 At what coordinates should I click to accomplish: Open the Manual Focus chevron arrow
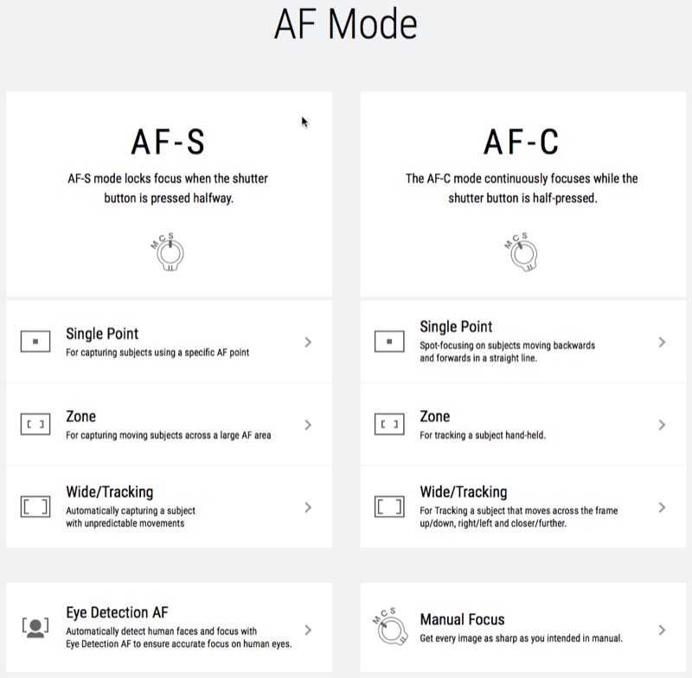662,630
